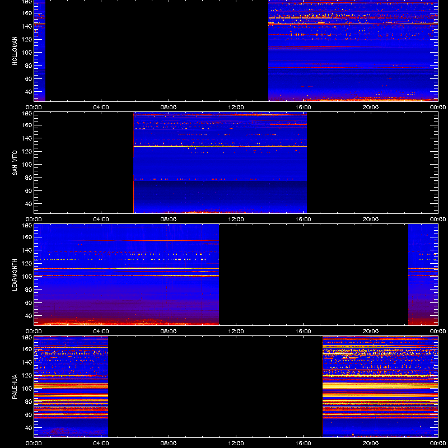
Task: Select the 40 frequency label on Palehua axis
Action: click(x=29, y=428)
